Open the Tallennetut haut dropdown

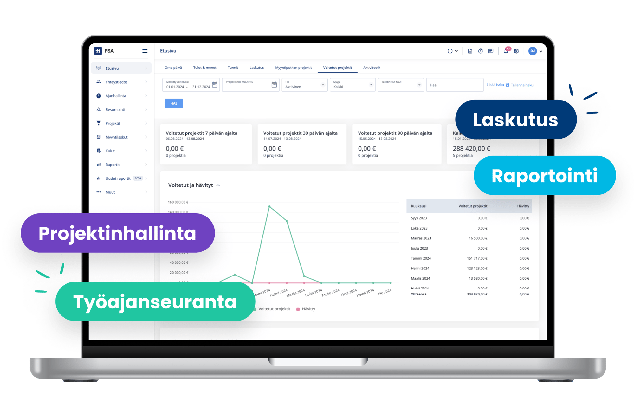click(401, 85)
